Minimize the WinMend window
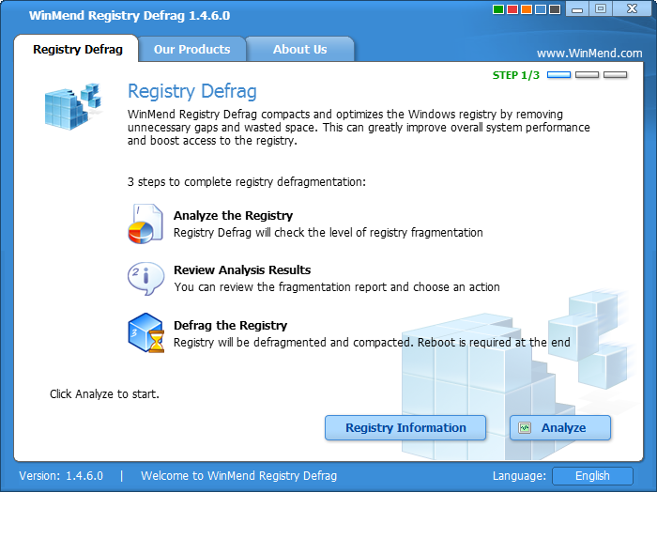Viewport: 657px width, 539px height. click(x=577, y=8)
